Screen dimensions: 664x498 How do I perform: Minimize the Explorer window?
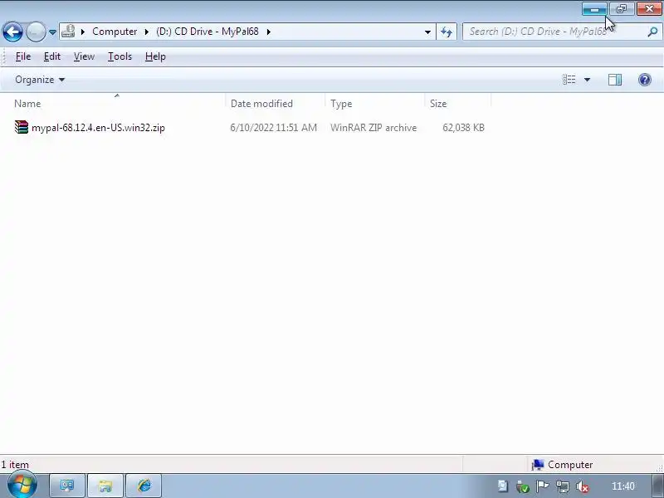click(x=594, y=8)
